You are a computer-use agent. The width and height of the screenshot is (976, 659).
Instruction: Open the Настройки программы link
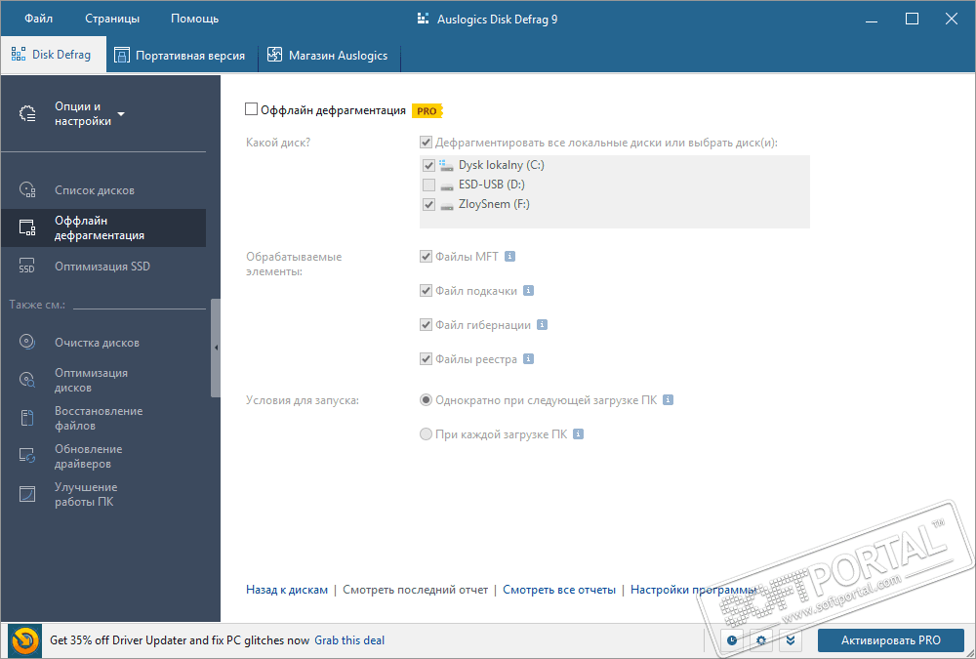click(693, 590)
